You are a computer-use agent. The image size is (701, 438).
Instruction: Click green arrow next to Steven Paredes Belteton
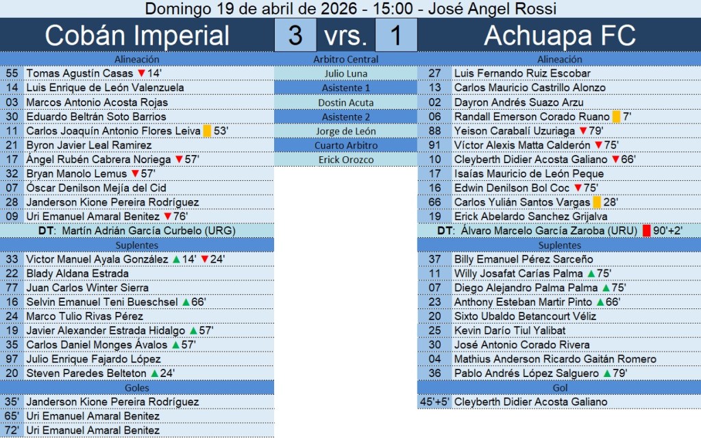tap(154, 374)
